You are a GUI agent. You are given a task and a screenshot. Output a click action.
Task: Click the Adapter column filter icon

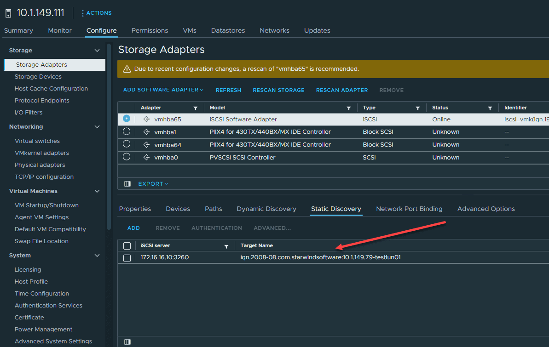(196, 108)
